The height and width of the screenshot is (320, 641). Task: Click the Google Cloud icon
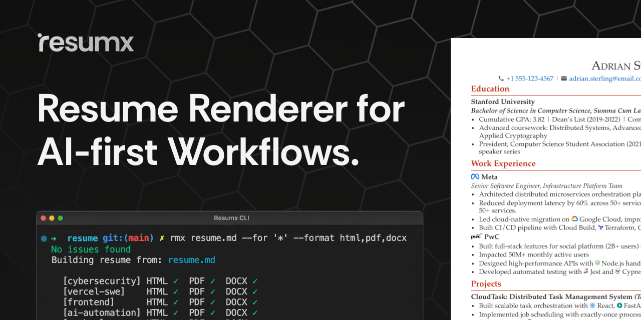575,219
